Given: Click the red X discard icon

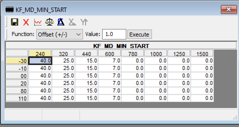Looking at the screenshot, I should [x=26, y=22].
